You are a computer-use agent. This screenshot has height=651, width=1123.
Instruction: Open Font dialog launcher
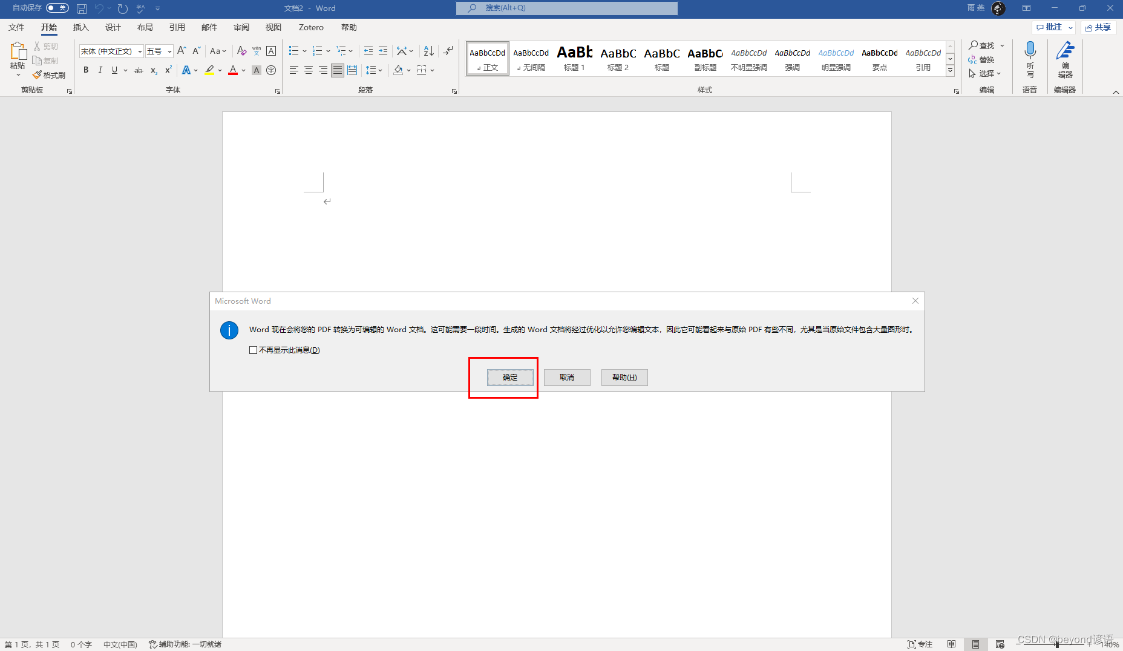(x=278, y=91)
